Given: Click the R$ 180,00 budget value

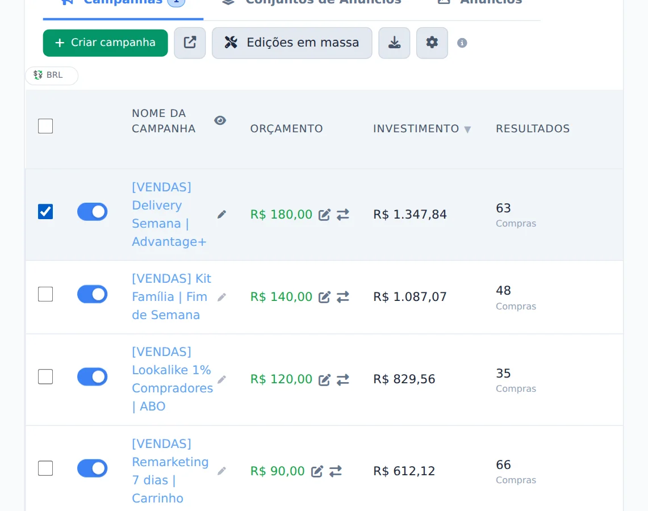Looking at the screenshot, I should pyautogui.click(x=282, y=215).
